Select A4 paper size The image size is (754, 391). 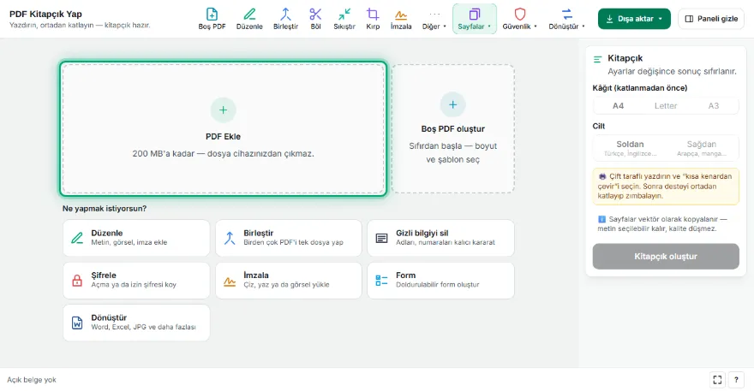tap(618, 106)
